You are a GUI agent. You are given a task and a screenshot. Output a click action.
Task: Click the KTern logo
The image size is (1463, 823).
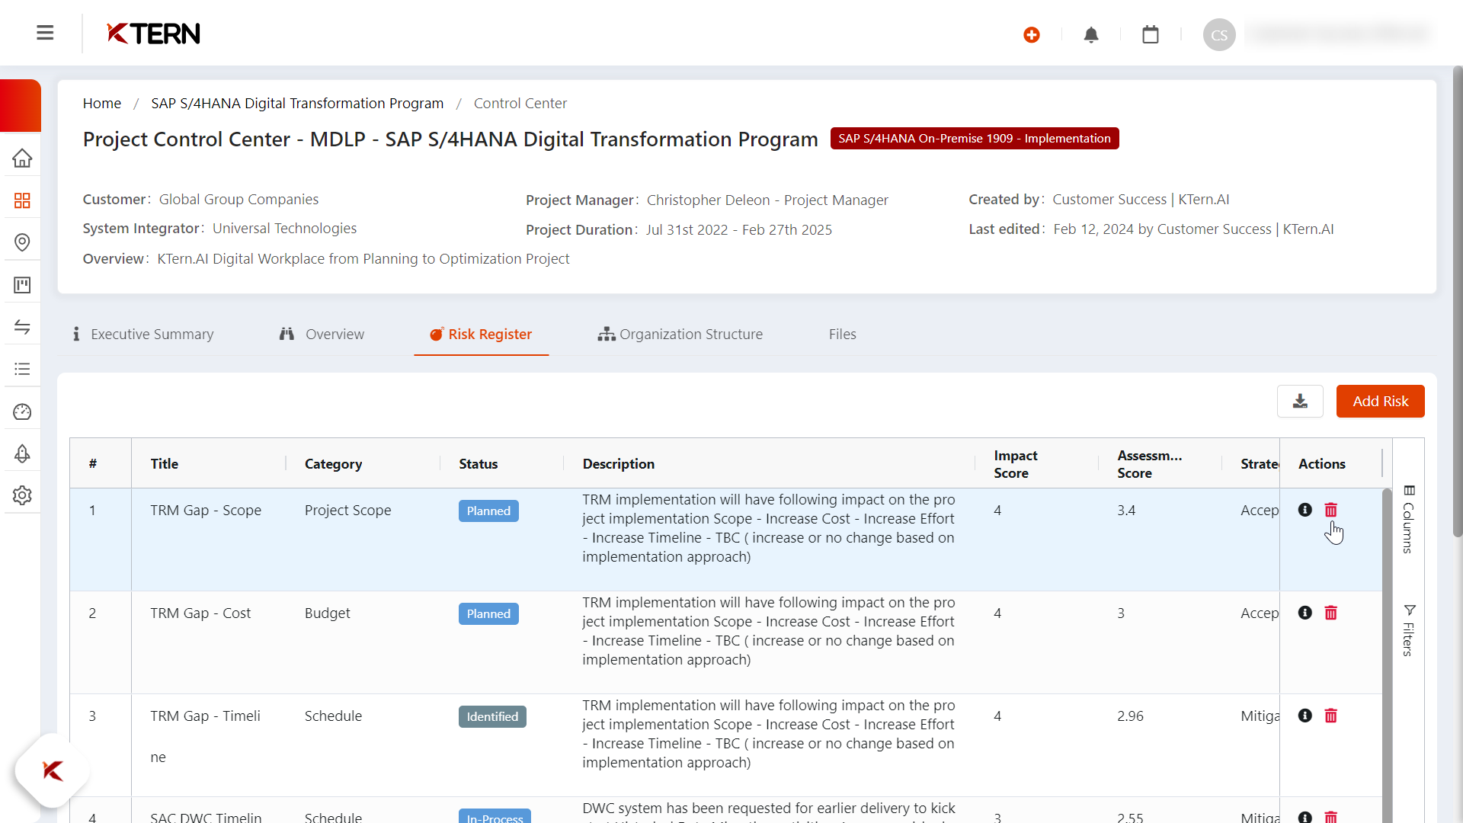pos(153,34)
